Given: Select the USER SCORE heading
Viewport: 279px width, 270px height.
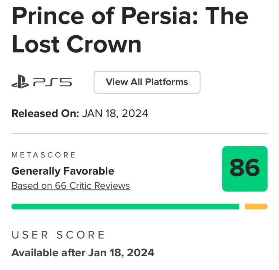Looking at the screenshot, I should coord(58,235).
